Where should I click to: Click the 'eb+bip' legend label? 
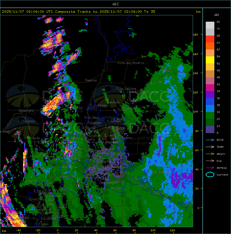(x=222, y=168)
